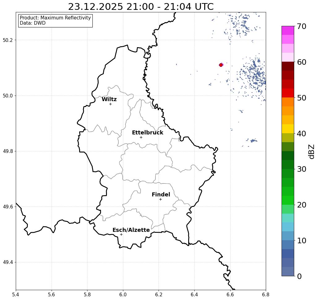The image size is (318, 300).
Task: Click the latitude tick label 50.2
Action: pos(8,40)
